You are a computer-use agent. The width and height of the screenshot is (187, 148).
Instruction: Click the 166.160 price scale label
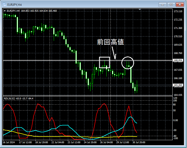(178, 78)
